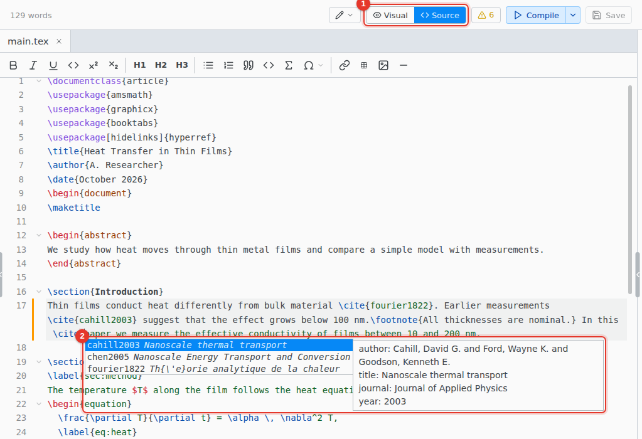Apply underline formatting from toolbar

(53, 65)
